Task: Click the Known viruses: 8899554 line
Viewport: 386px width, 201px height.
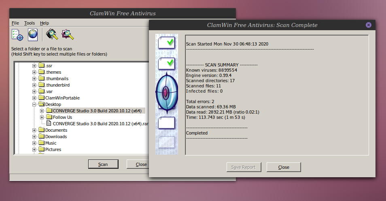Action: [212, 70]
